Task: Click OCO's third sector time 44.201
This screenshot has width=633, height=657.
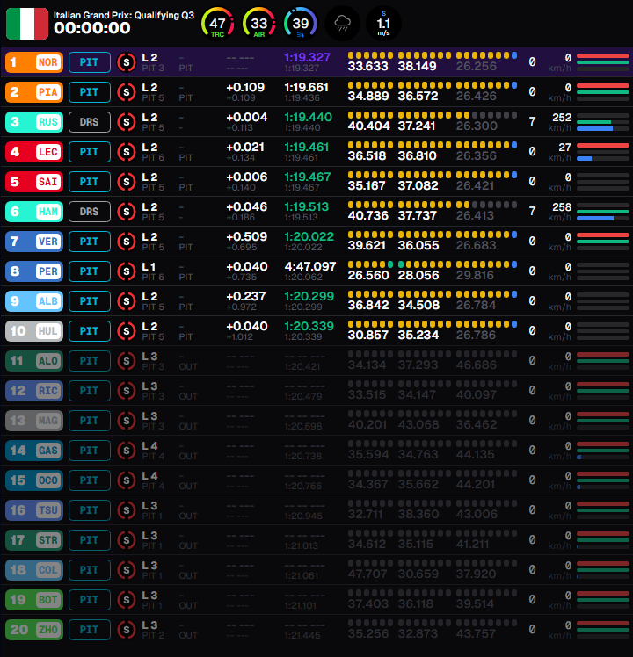Action: (476, 484)
